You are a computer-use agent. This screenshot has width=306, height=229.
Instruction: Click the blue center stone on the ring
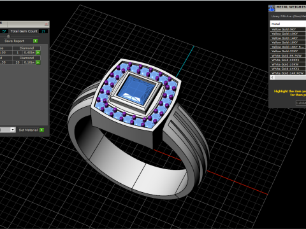136,90
